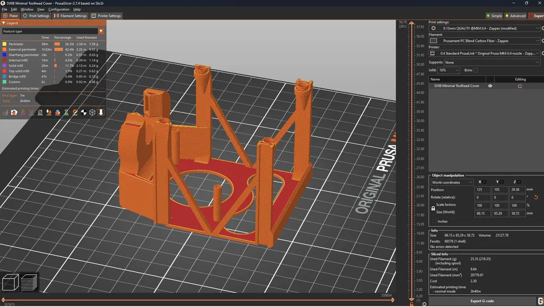Open the Supports dropdown showing None
The height and width of the screenshot is (307, 544).
(492, 63)
